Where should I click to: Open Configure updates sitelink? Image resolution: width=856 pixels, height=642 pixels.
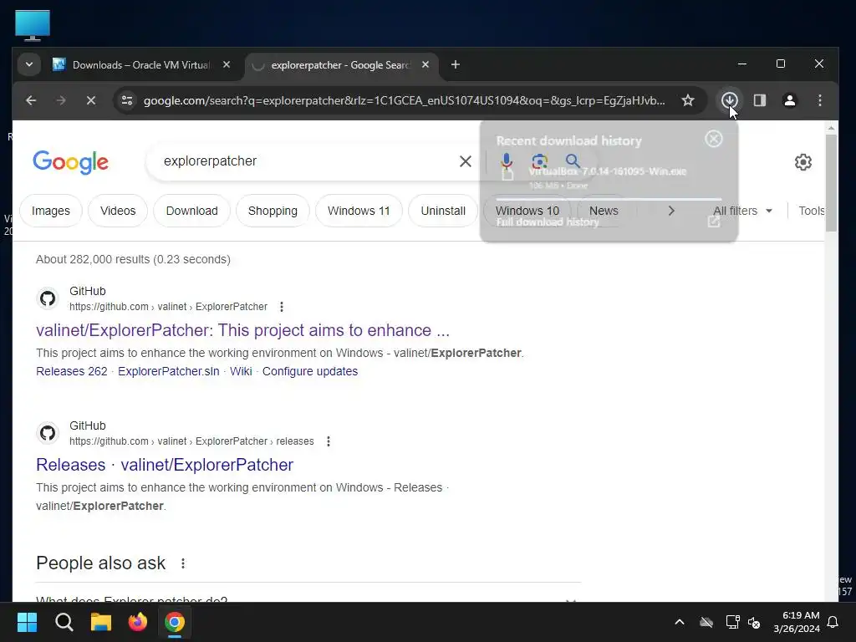(310, 371)
